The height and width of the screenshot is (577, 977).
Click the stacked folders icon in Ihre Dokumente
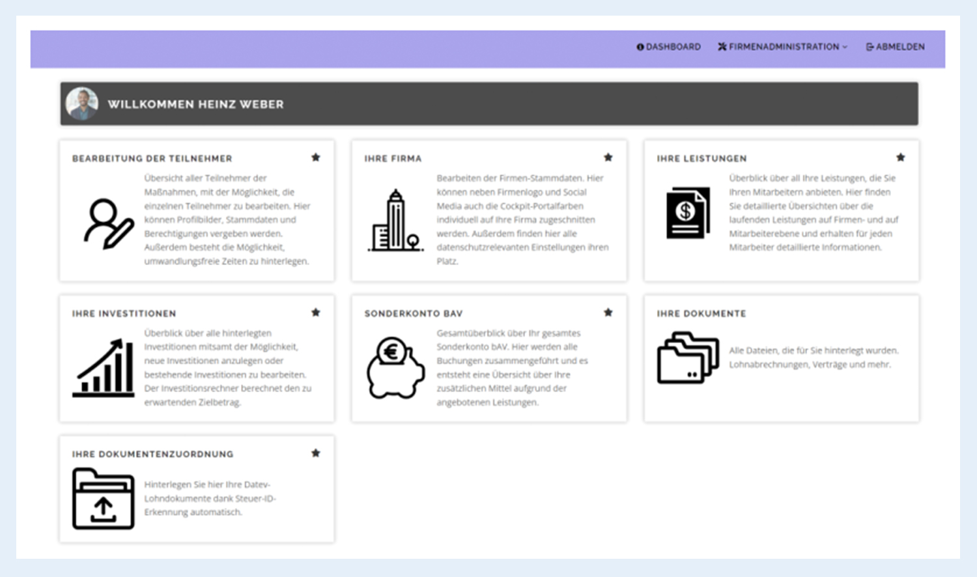click(x=687, y=358)
